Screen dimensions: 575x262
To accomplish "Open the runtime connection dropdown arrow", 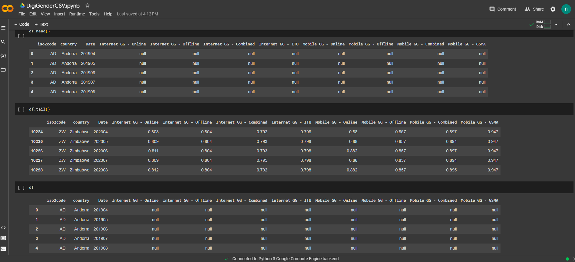I will click(556, 25).
